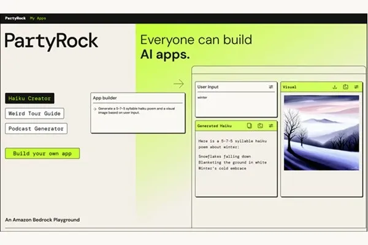This screenshot has width=368, height=245.
Task: Open Generated Haiku settings sliders icon
Action: pos(271,126)
